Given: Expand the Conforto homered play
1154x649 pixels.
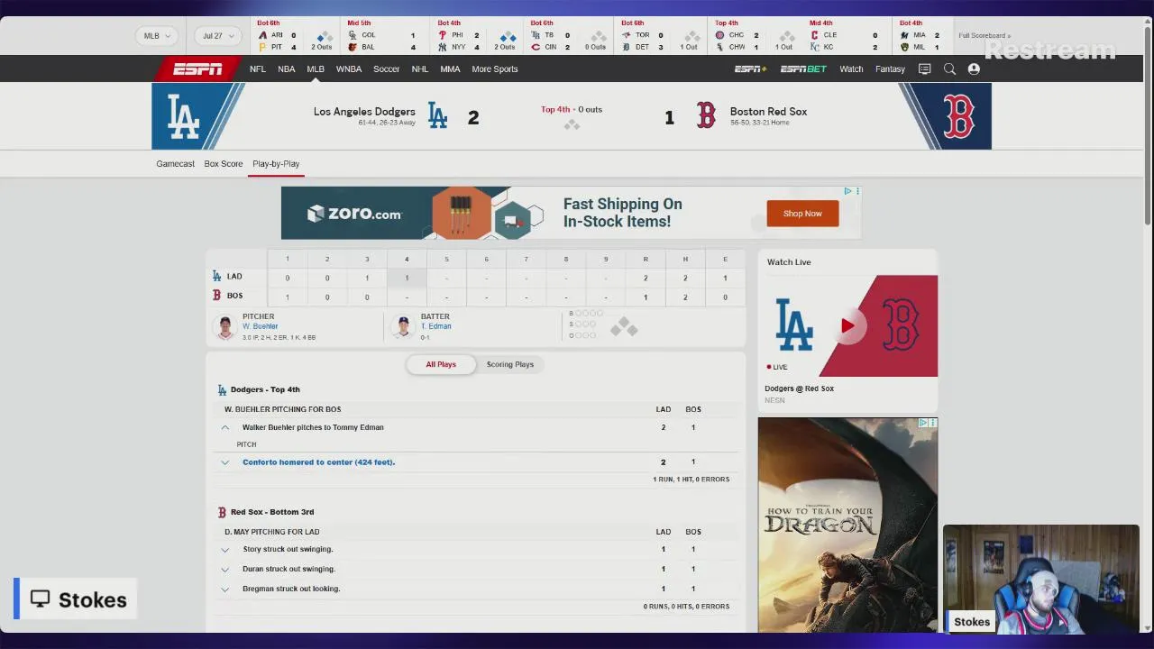Looking at the screenshot, I should click(x=225, y=462).
